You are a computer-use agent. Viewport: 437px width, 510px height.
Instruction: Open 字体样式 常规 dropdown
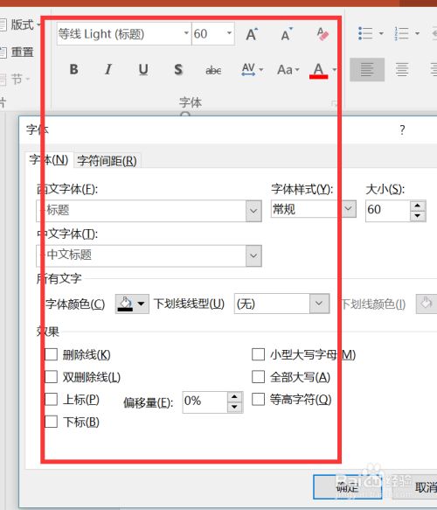pyautogui.click(x=349, y=209)
